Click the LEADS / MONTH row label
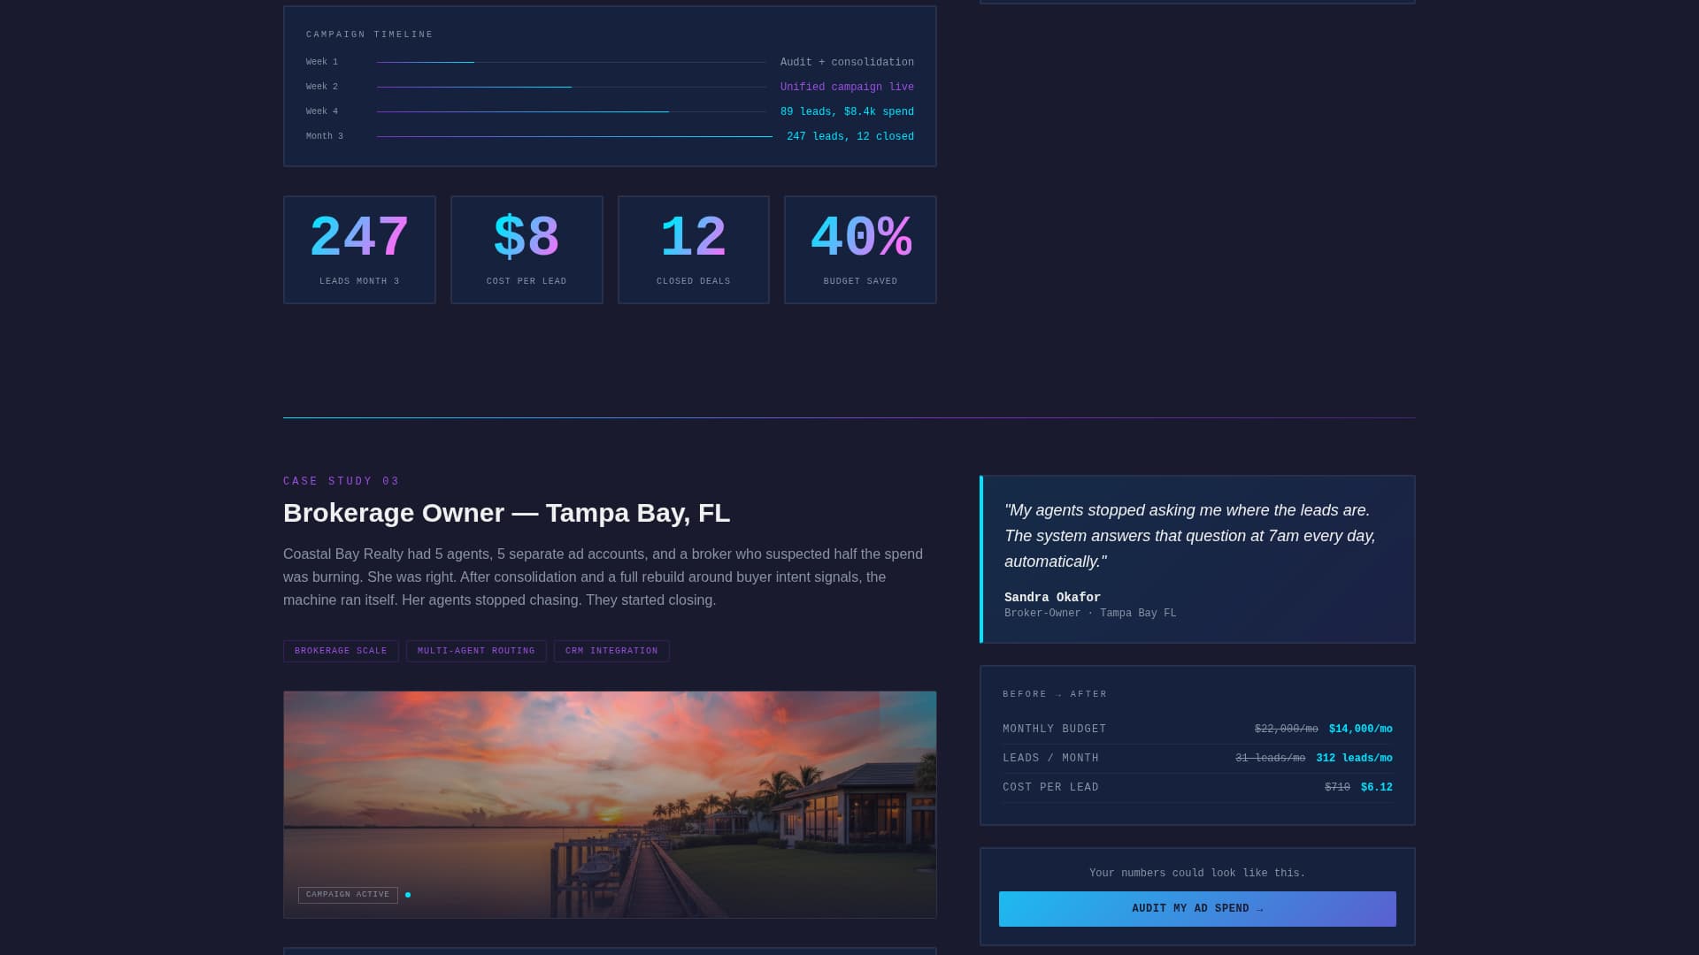 coord(1050,759)
